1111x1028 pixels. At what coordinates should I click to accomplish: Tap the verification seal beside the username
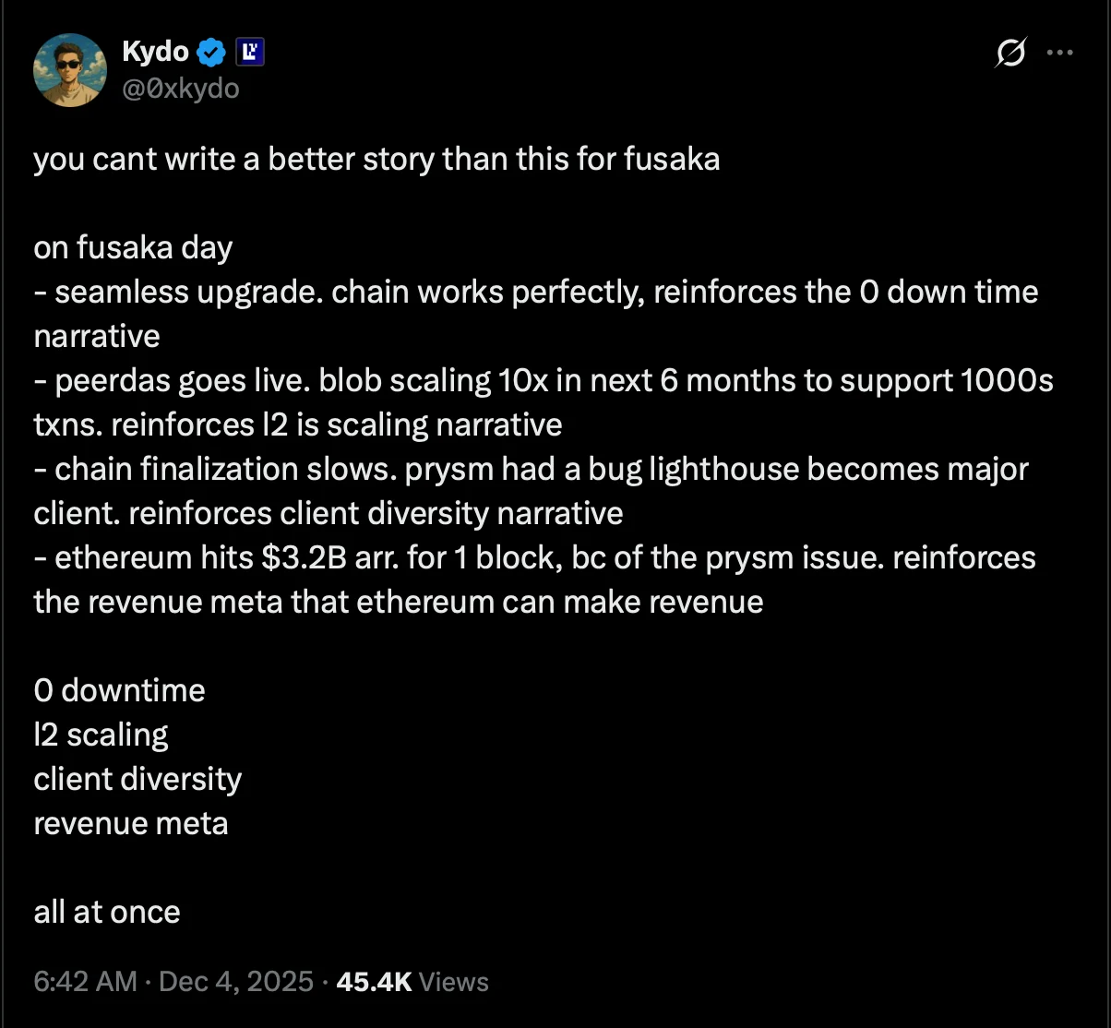[211, 52]
